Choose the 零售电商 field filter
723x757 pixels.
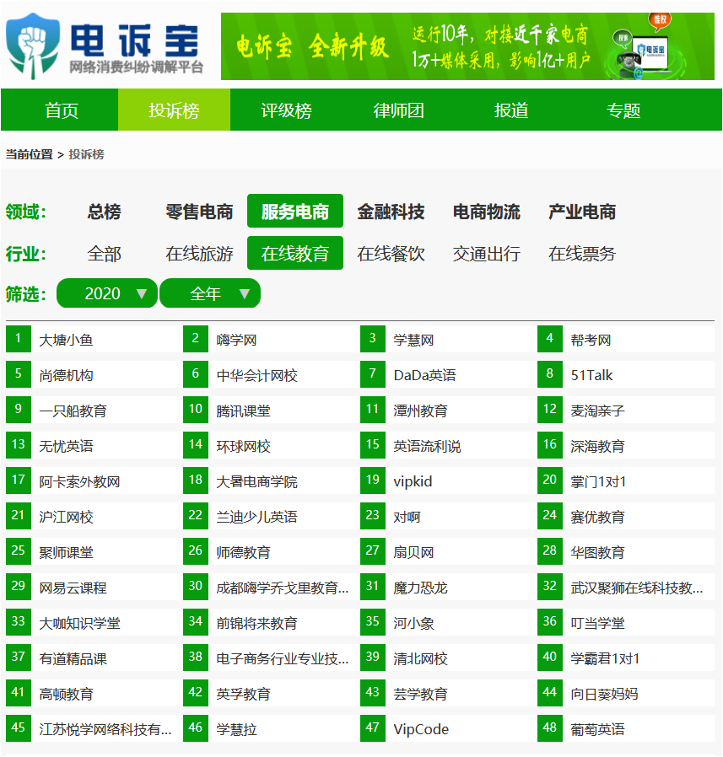pyautogui.click(x=199, y=212)
